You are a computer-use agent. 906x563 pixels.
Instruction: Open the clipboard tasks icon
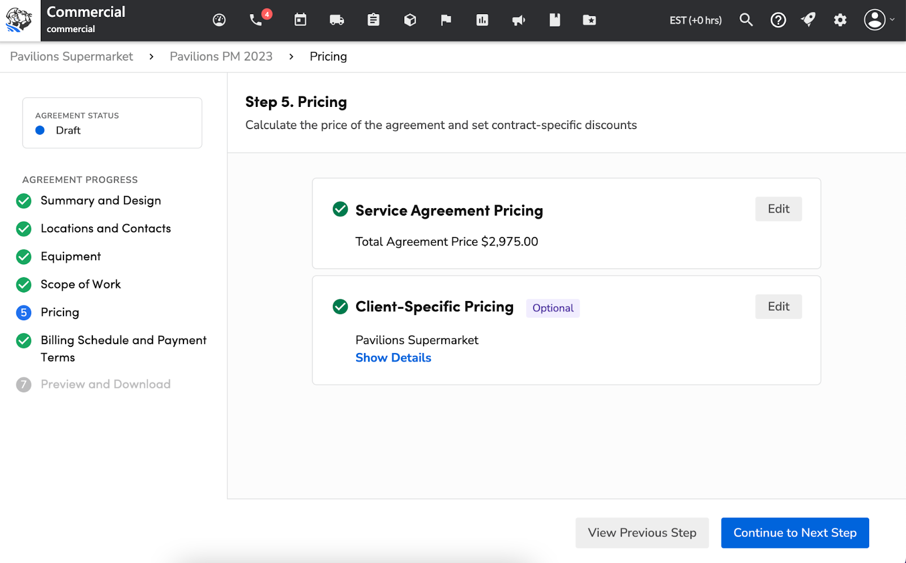click(373, 20)
